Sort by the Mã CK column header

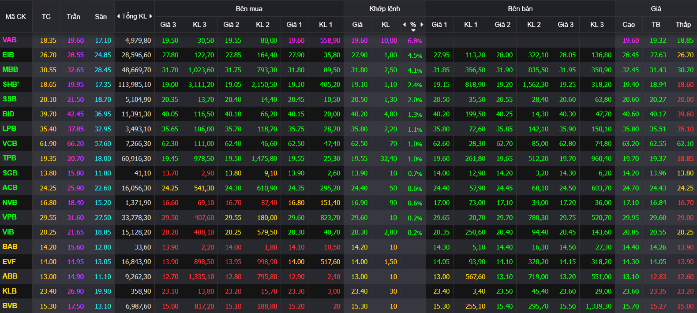(16, 16)
